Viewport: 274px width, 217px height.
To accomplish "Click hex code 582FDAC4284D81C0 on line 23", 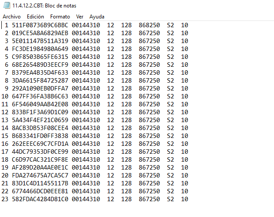I will [x=40, y=199].
